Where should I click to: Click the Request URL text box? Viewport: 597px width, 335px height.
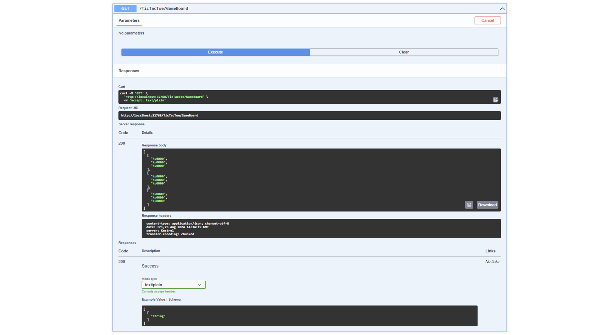(309, 116)
